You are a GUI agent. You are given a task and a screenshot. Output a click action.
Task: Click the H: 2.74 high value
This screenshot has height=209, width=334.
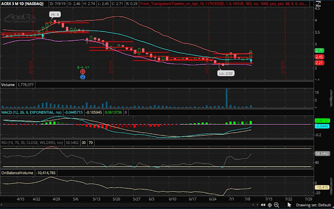[x=89, y=4]
